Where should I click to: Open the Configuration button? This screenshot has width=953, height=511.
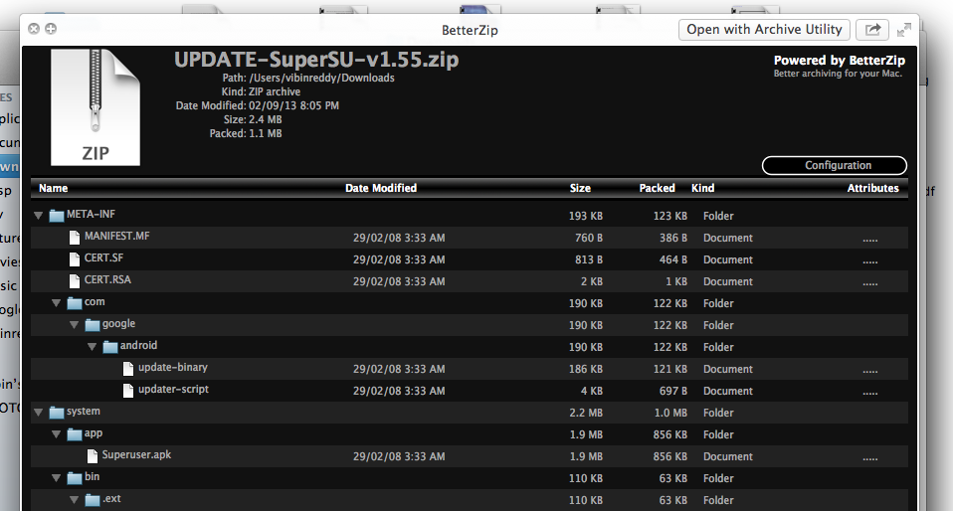tap(835, 165)
